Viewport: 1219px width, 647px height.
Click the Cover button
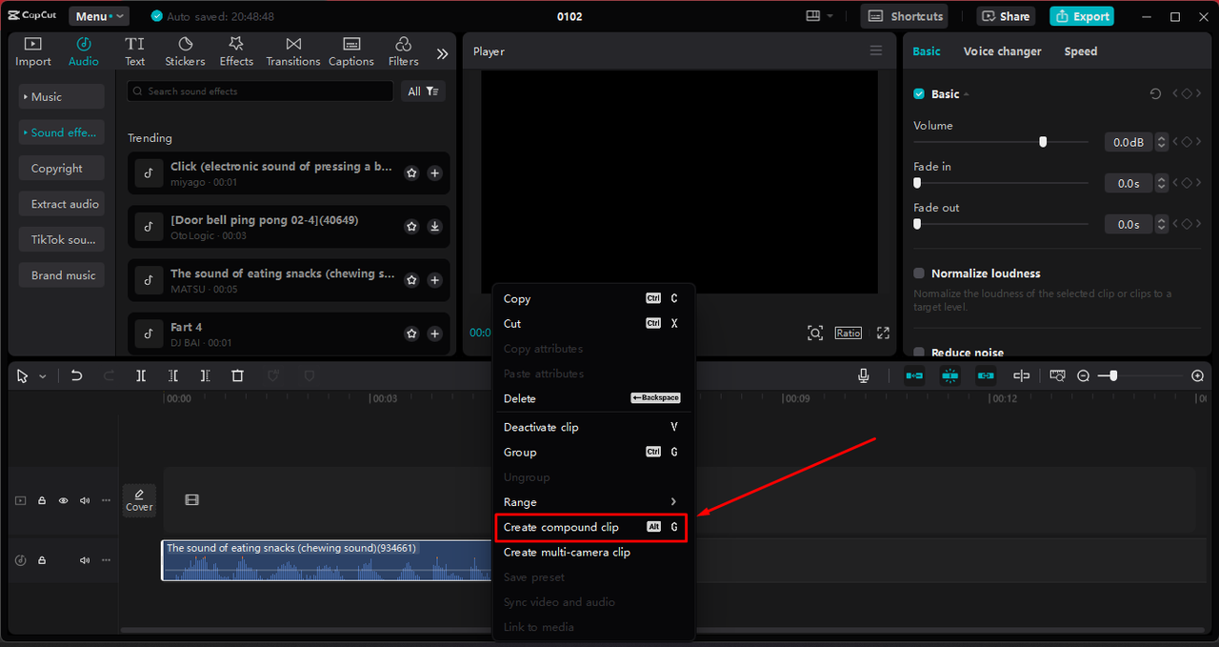click(x=139, y=500)
